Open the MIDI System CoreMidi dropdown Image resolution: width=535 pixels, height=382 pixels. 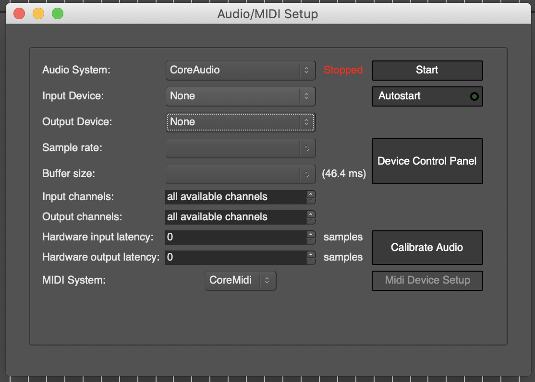(x=240, y=280)
